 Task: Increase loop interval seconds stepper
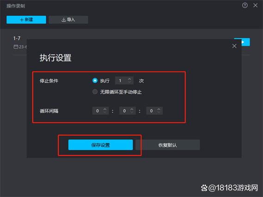click(159, 109)
